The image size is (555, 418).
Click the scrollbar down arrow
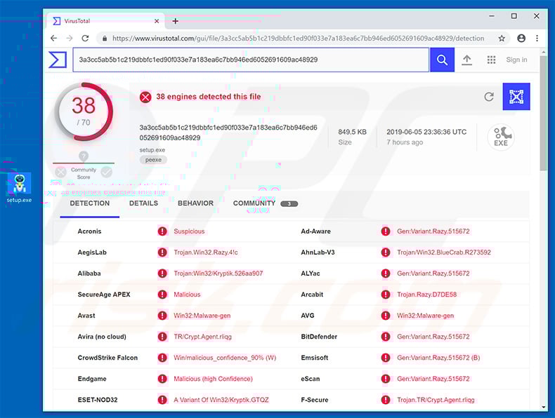[x=544, y=407]
